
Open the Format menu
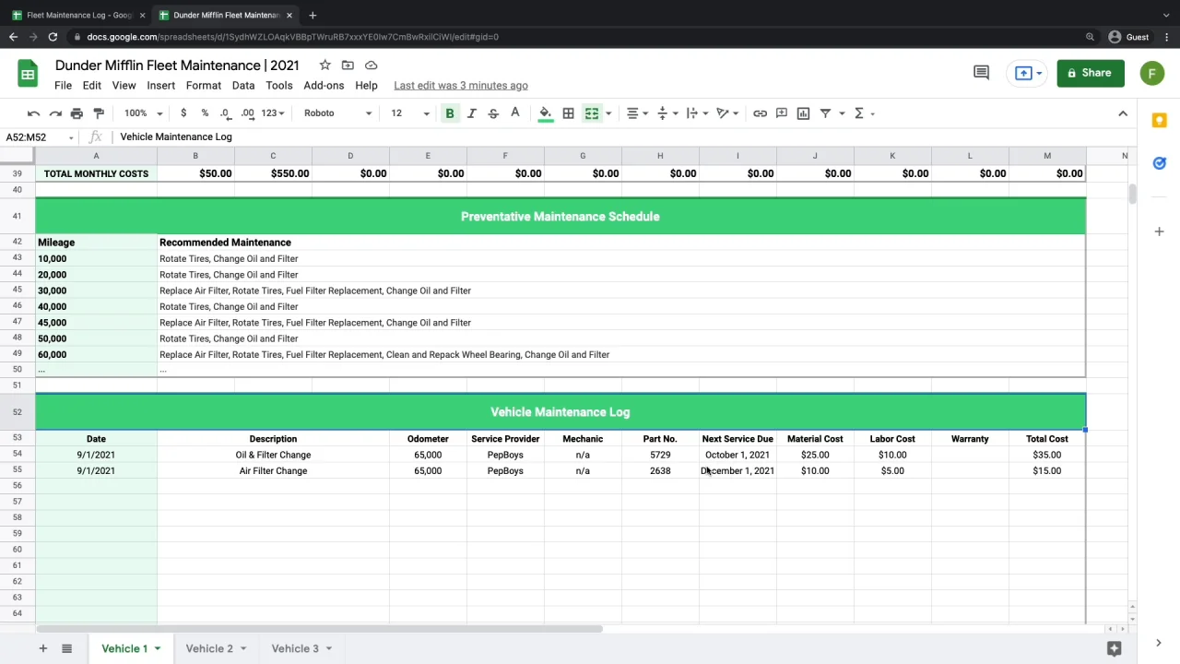pos(204,86)
